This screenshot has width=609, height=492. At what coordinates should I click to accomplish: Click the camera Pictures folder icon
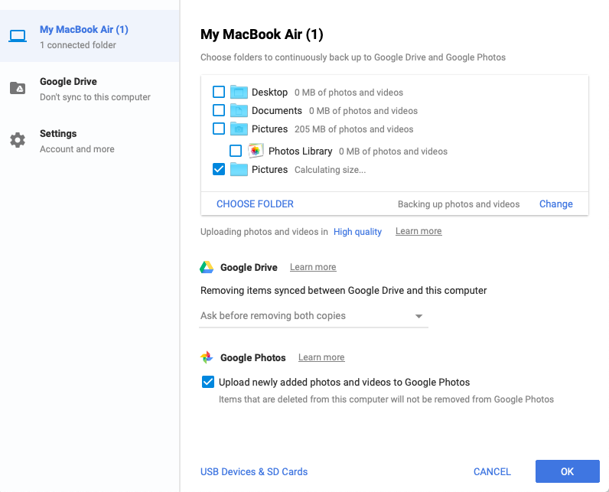[239, 129]
